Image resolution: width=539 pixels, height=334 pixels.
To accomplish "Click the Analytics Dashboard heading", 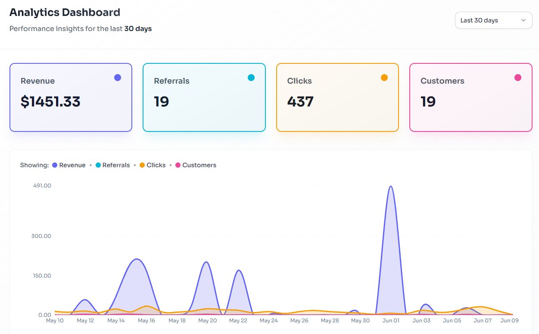I will [65, 12].
